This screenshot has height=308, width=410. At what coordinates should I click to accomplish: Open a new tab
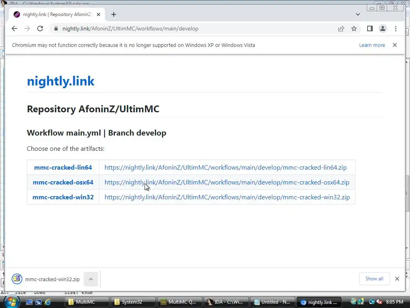point(113,14)
